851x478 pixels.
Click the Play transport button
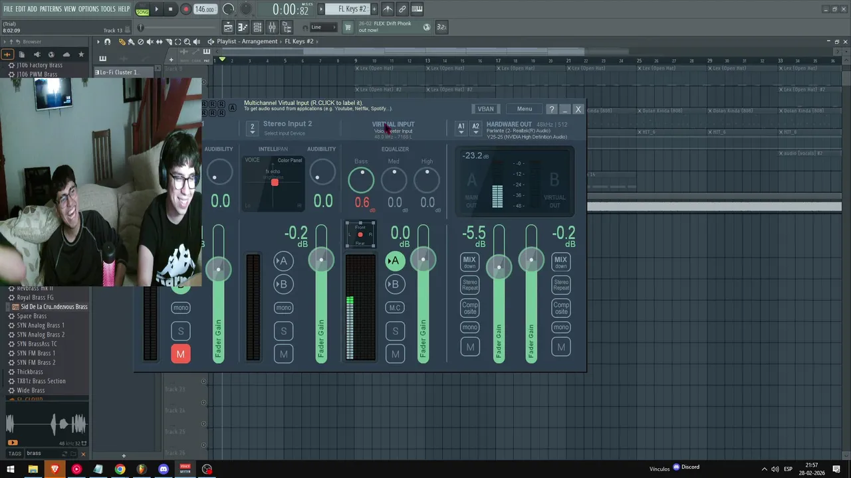tap(157, 9)
